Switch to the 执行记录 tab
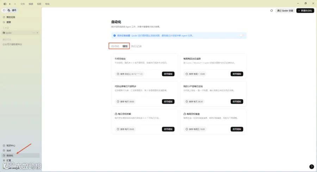The height and width of the screenshot is (172, 317). [x=136, y=46]
